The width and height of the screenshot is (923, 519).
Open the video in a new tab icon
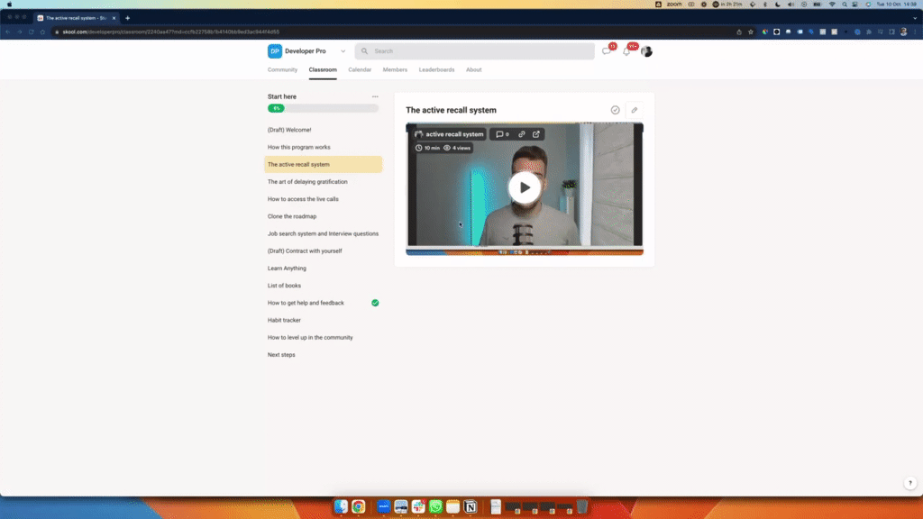pyautogui.click(x=535, y=134)
